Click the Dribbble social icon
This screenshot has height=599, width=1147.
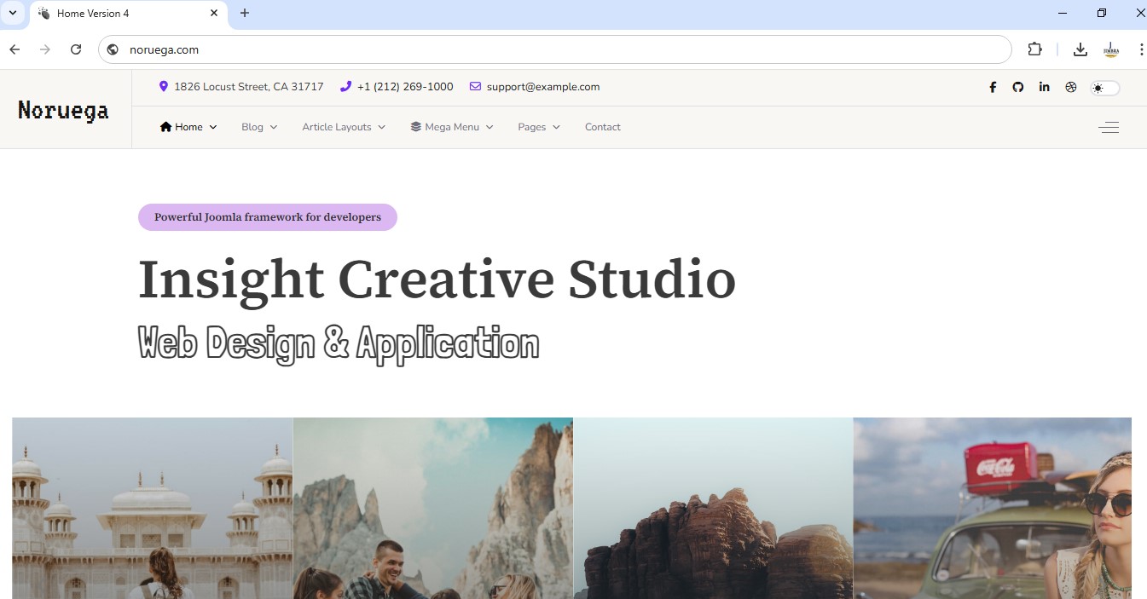[1070, 87]
